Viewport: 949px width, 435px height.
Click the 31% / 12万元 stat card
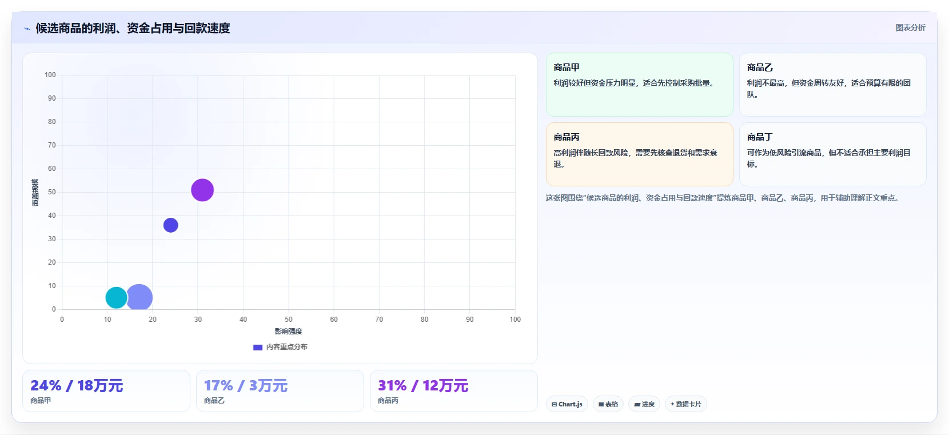pos(454,391)
